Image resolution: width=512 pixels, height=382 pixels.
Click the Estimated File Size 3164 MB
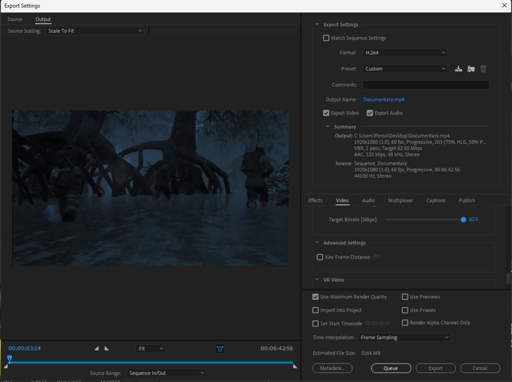[x=370, y=353]
